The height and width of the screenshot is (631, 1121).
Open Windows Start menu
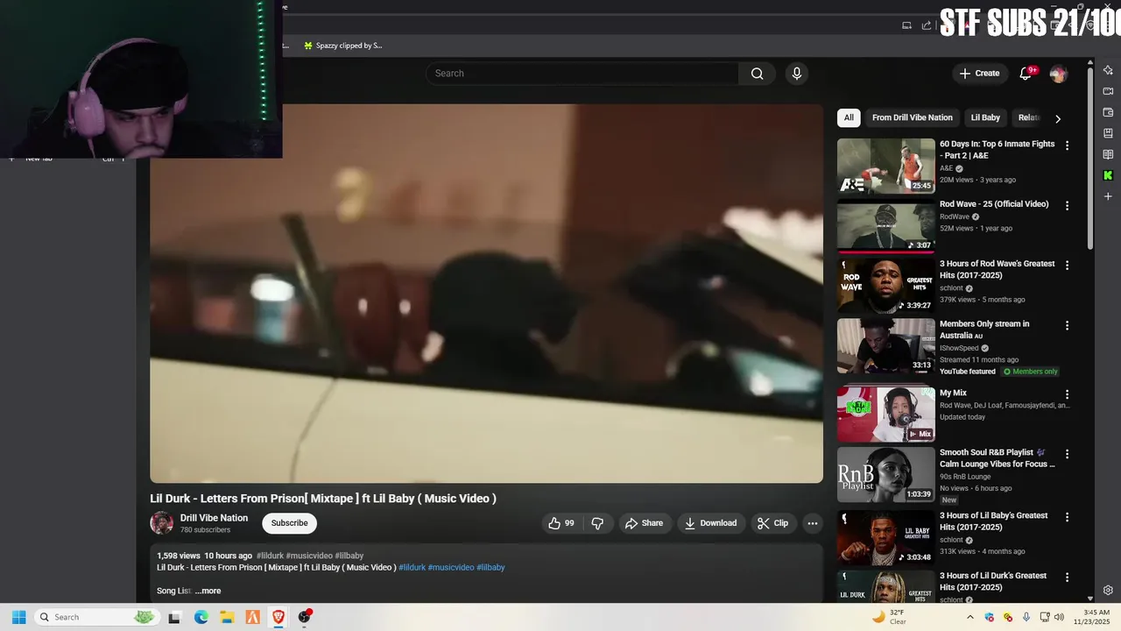point(18,617)
